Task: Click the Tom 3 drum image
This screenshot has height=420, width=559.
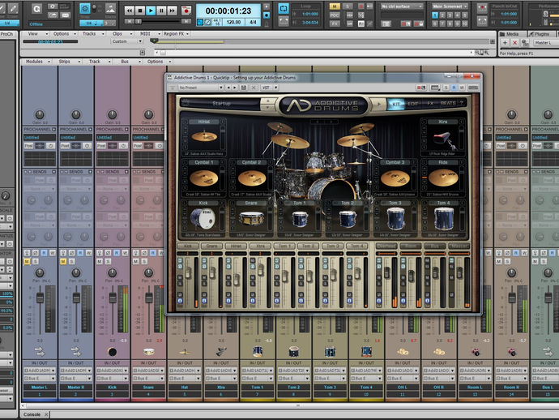Action: pos(395,219)
